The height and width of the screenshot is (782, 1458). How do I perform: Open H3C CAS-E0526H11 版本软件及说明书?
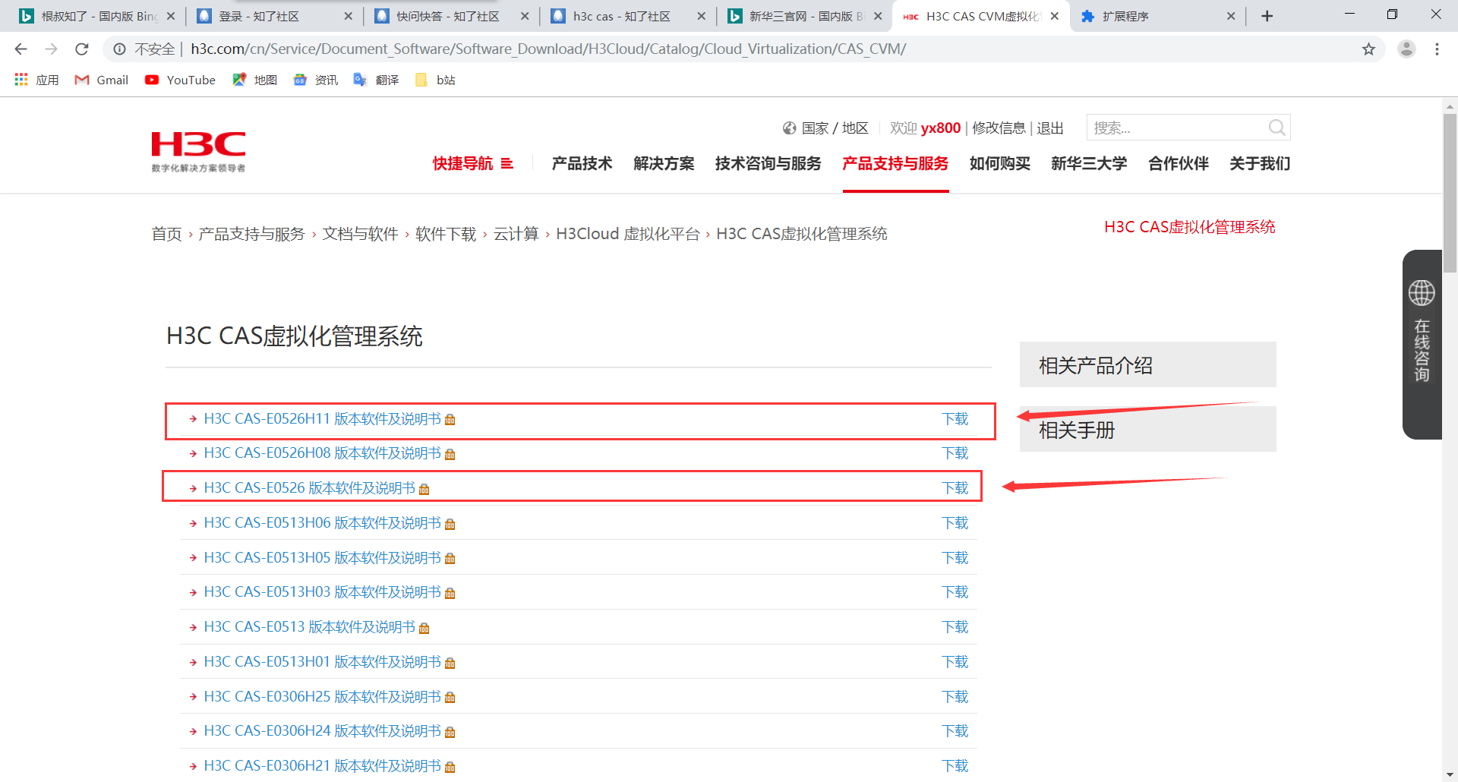322,419
